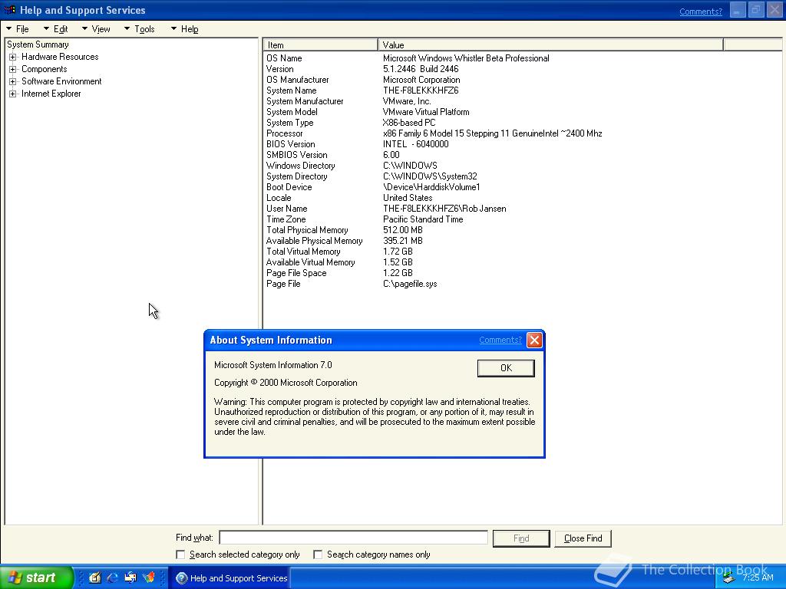Viewport: 786px width, 589px height.
Task: Click the Find what text field
Action: click(x=353, y=538)
